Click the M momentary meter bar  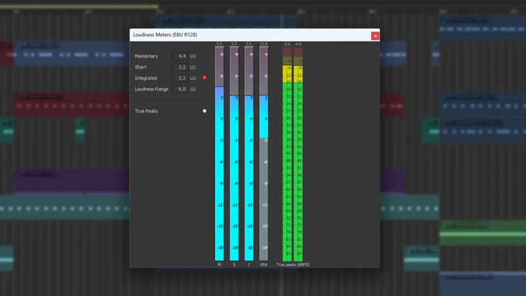[x=220, y=154]
